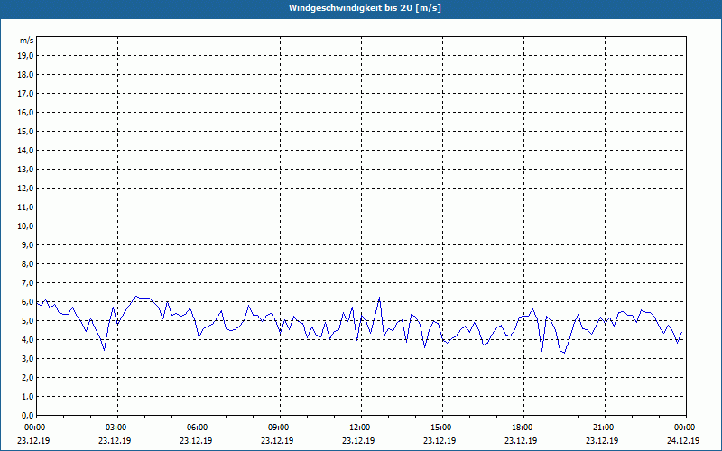Click the 15:00 time label
Image resolution: width=722 pixels, height=451 pixels.
440,428
